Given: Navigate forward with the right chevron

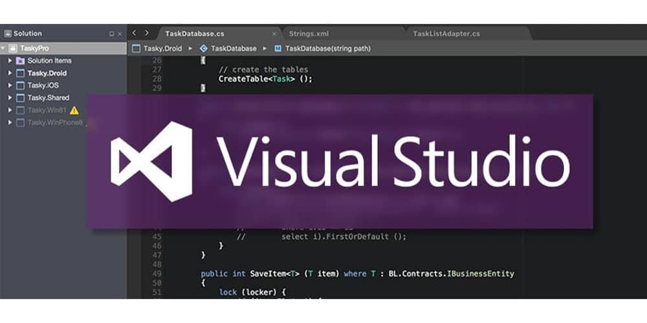Looking at the screenshot, I should pos(146,33).
